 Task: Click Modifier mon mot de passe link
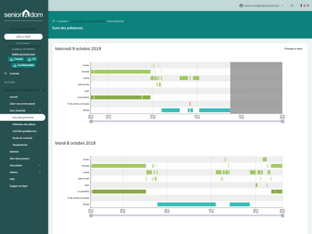[23, 54]
